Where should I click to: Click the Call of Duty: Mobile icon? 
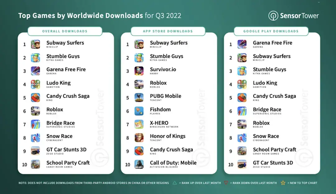coord(139,164)
